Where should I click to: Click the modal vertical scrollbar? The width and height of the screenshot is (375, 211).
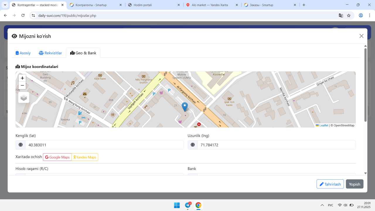coord(365,85)
